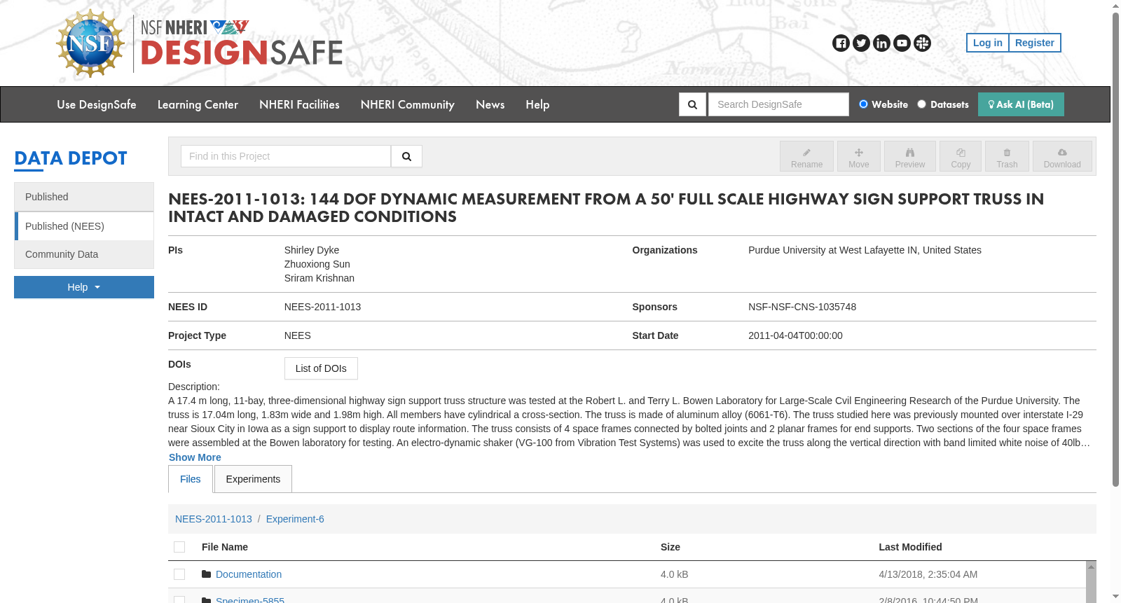This screenshot has width=1121, height=603.
Task: Click the Find in this Project field
Action: (x=286, y=156)
